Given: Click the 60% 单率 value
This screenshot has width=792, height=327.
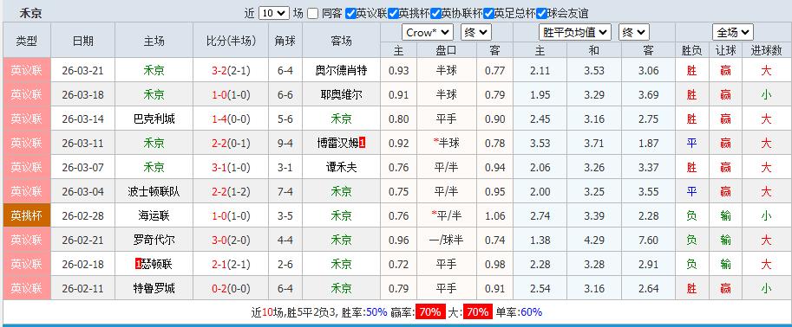Looking at the screenshot, I should 531,312.
